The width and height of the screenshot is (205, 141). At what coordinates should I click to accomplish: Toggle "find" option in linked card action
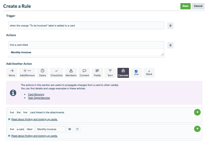pos(12,112)
